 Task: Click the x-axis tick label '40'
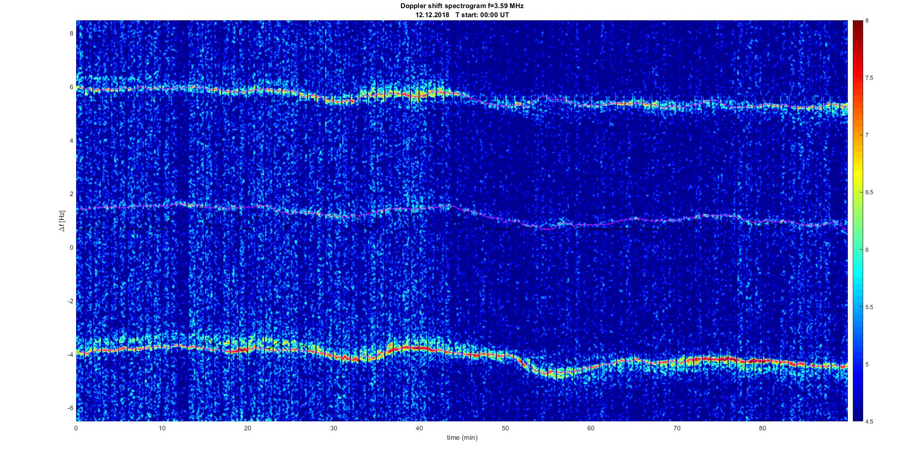(x=419, y=428)
